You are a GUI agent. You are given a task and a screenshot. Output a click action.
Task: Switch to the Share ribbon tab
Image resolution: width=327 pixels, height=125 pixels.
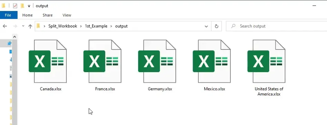pyautogui.click(x=47, y=15)
